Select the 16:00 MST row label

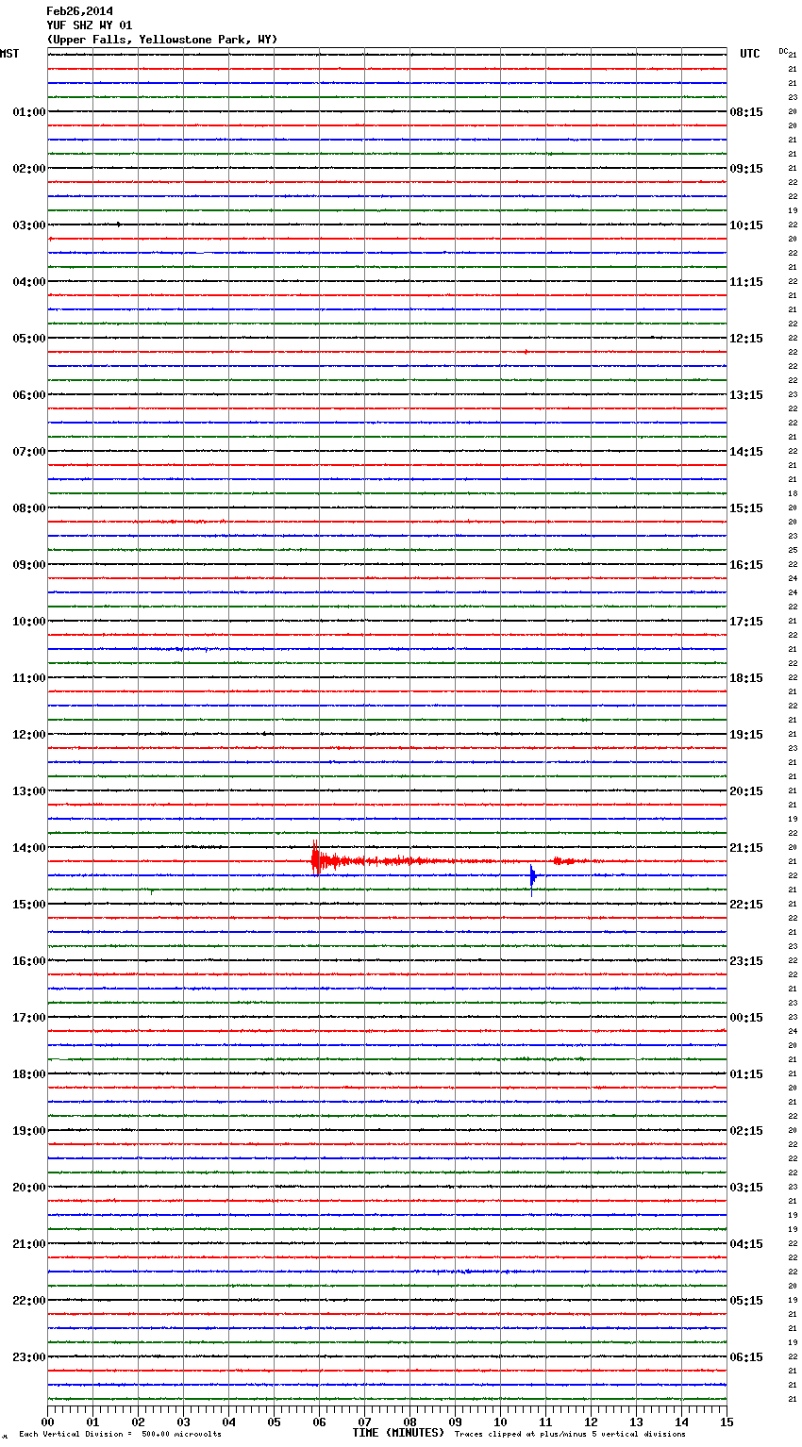(28, 961)
